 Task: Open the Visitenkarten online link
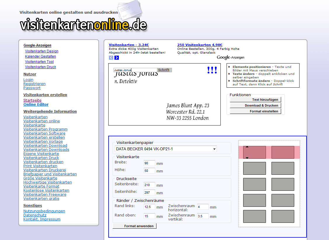(41, 121)
